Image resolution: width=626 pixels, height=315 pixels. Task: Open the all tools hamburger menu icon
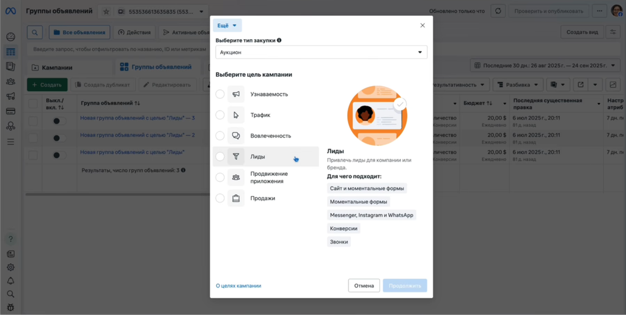point(11,142)
